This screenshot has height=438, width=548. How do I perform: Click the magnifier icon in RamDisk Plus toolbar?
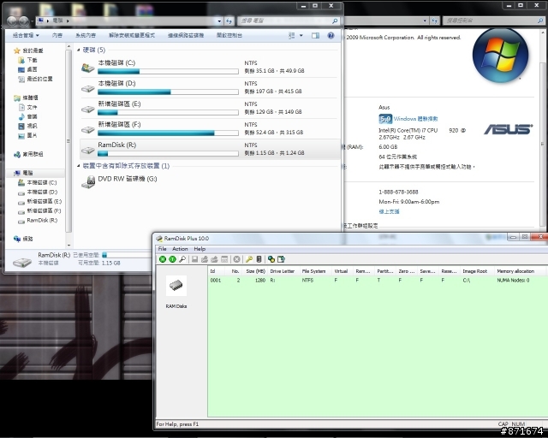tap(182, 259)
